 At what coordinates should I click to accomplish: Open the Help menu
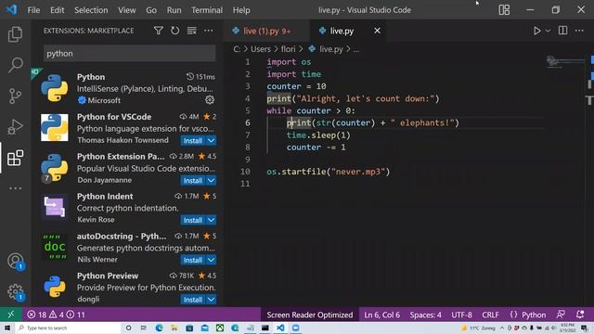click(x=241, y=10)
